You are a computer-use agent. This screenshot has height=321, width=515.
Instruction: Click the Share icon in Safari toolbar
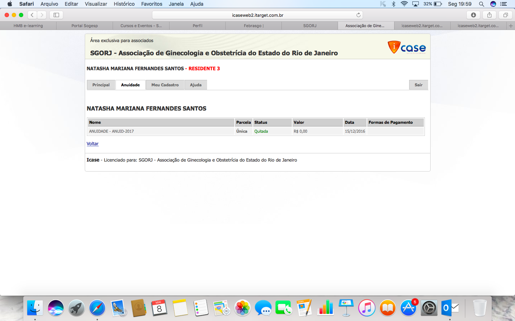point(489,15)
